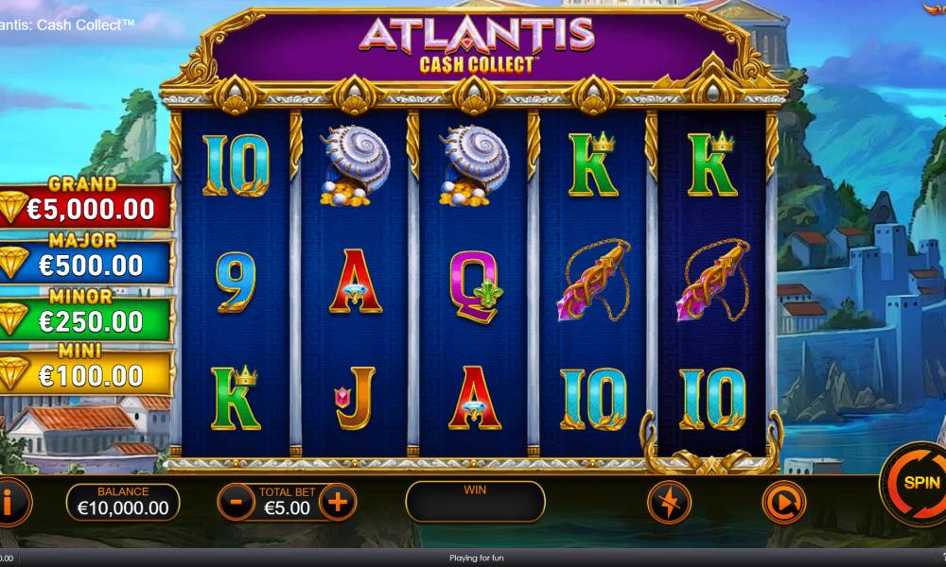Click the Minor €250.00 jackpot banner
Viewport: 946px width, 567px height.
tap(86, 315)
